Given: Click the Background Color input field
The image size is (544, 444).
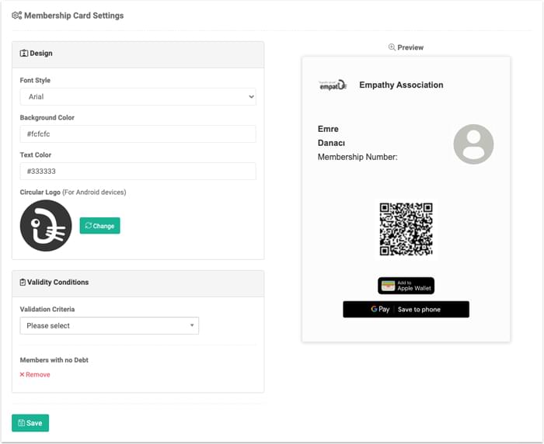Looking at the screenshot, I should (x=138, y=134).
